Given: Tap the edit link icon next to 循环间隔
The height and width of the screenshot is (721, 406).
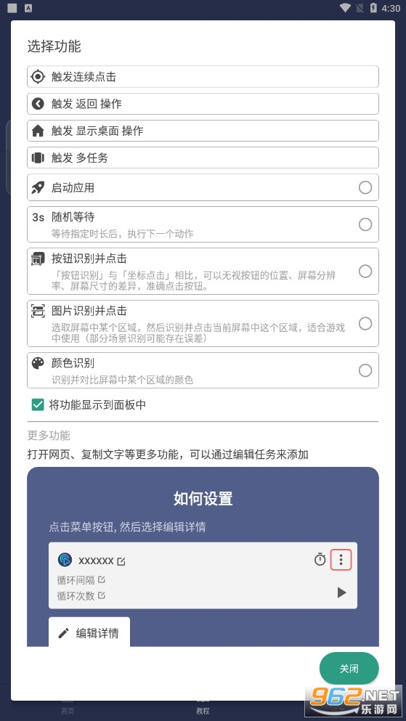Looking at the screenshot, I should point(102,579).
